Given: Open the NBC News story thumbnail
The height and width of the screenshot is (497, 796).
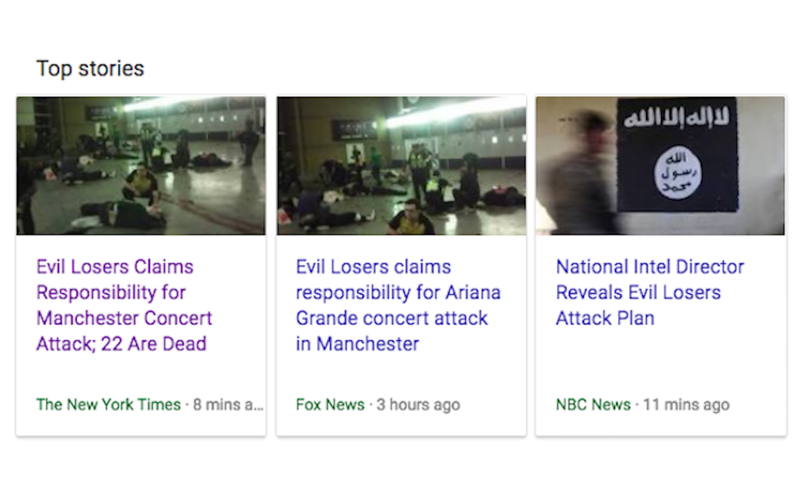Looking at the screenshot, I should pos(660,165).
